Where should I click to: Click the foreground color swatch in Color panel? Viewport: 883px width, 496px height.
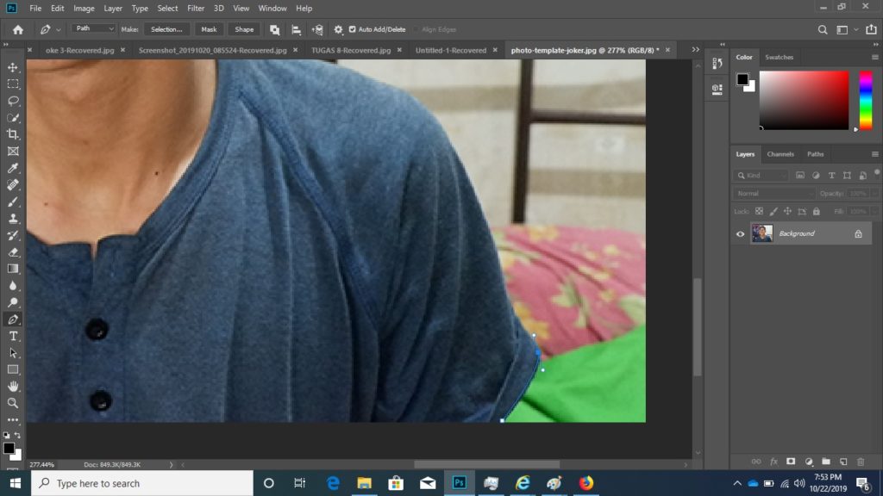pyautogui.click(x=742, y=79)
